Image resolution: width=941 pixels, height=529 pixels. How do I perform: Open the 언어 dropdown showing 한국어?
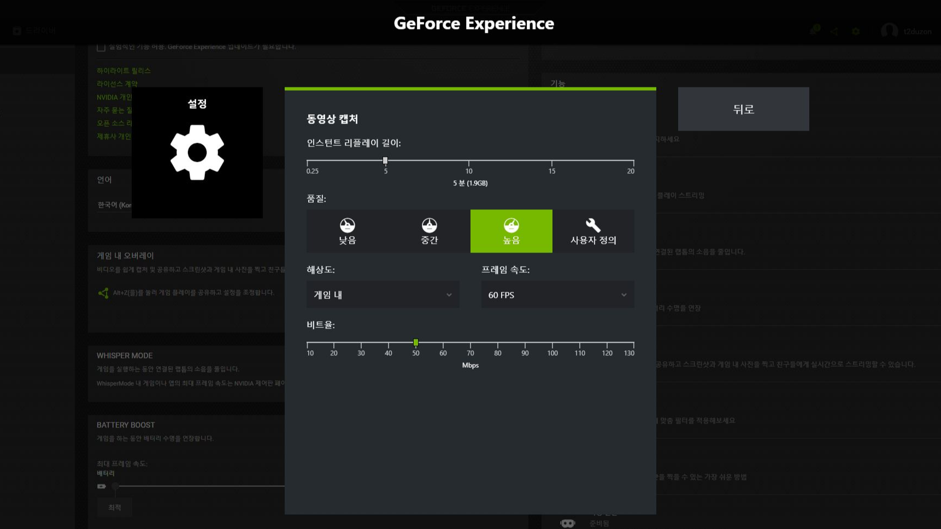pos(114,205)
